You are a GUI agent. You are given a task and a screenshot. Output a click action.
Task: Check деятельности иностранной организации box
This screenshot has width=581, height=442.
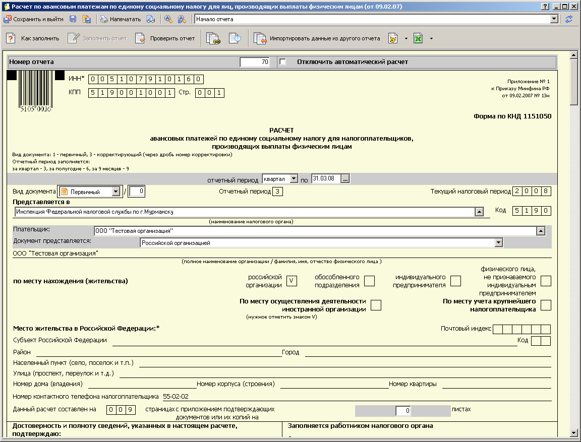tap(376, 305)
